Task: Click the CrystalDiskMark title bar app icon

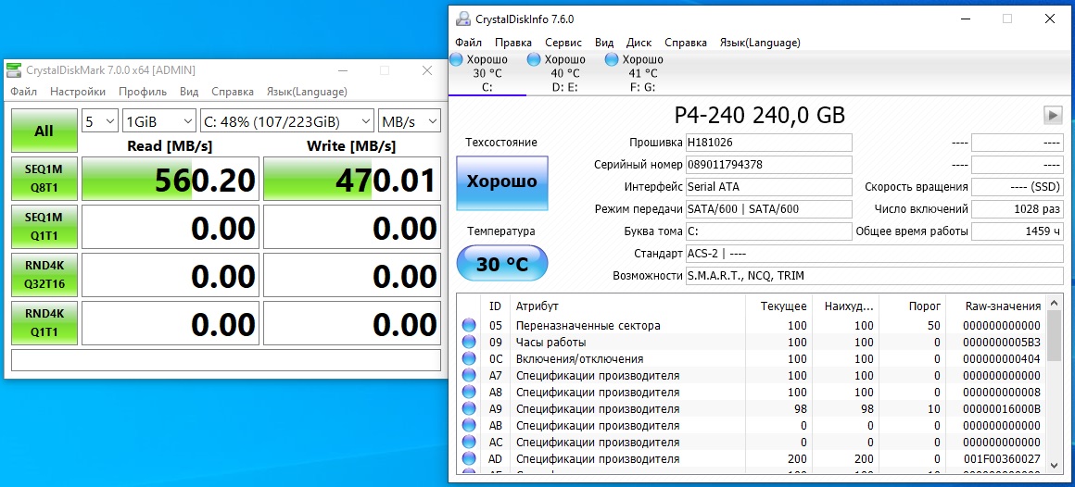Action: (14, 69)
